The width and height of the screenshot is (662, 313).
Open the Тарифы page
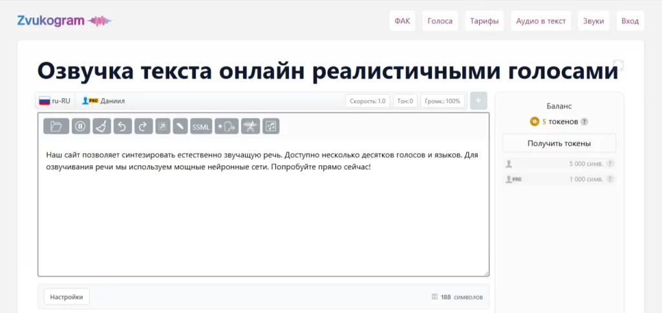484,21
